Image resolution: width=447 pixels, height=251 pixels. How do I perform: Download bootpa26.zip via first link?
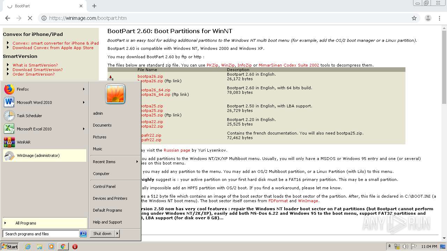(150, 76)
